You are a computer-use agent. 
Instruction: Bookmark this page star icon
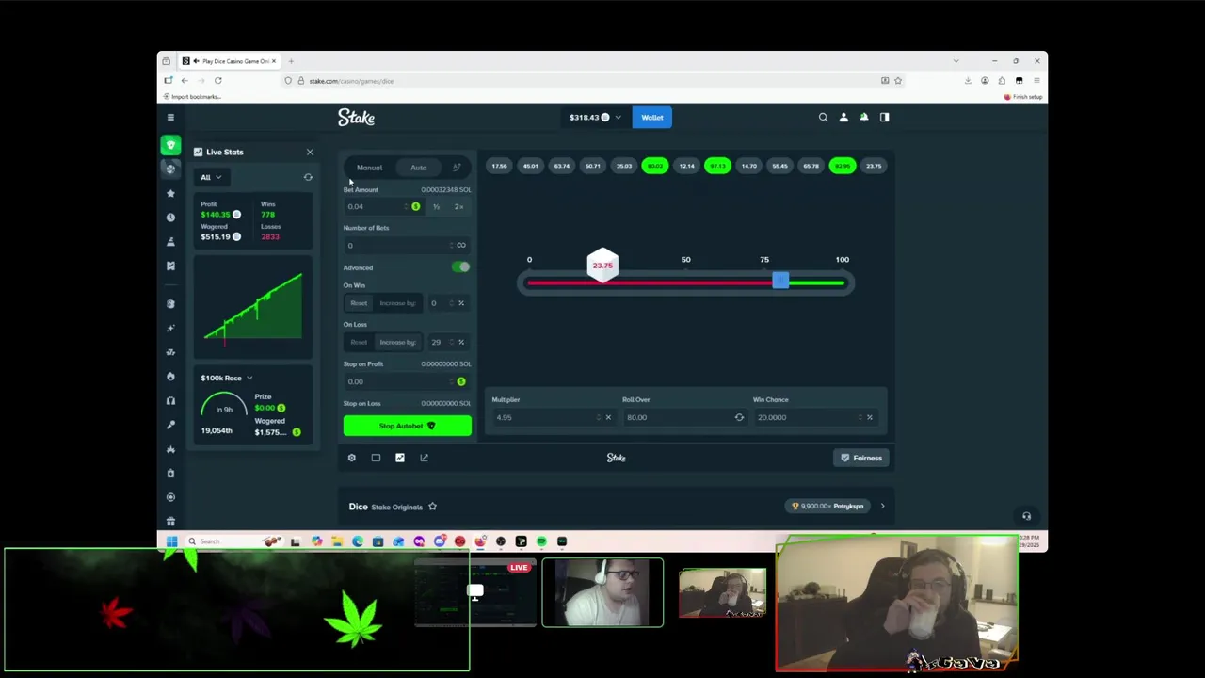[898, 81]
